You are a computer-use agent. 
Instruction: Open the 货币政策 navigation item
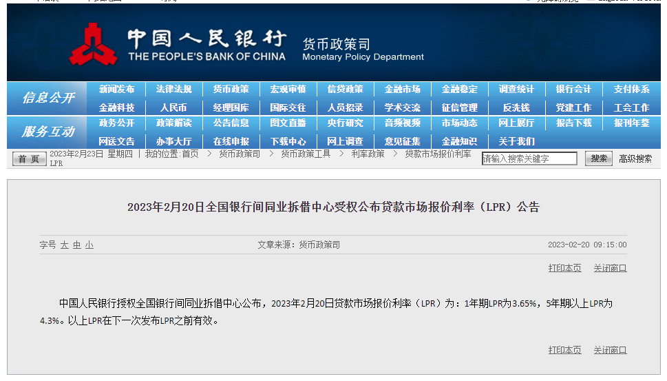point(231,90)
